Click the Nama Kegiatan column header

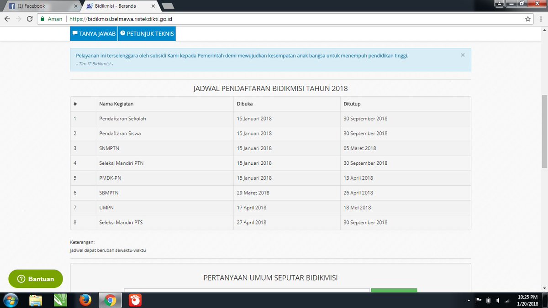coord(116,104)
